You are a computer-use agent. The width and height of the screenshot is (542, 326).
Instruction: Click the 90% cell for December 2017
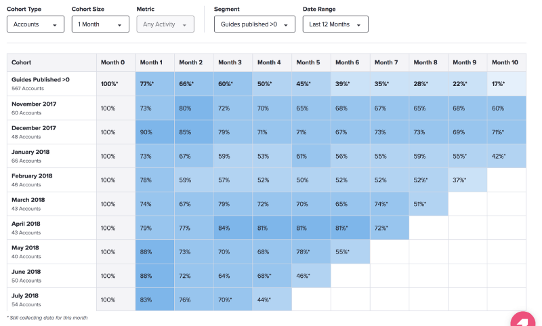(x=155, y=132)
